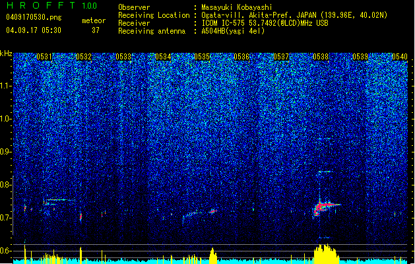Click the 0537 time marker label
This screenshot has width=415, height=264.
point(281,57)
